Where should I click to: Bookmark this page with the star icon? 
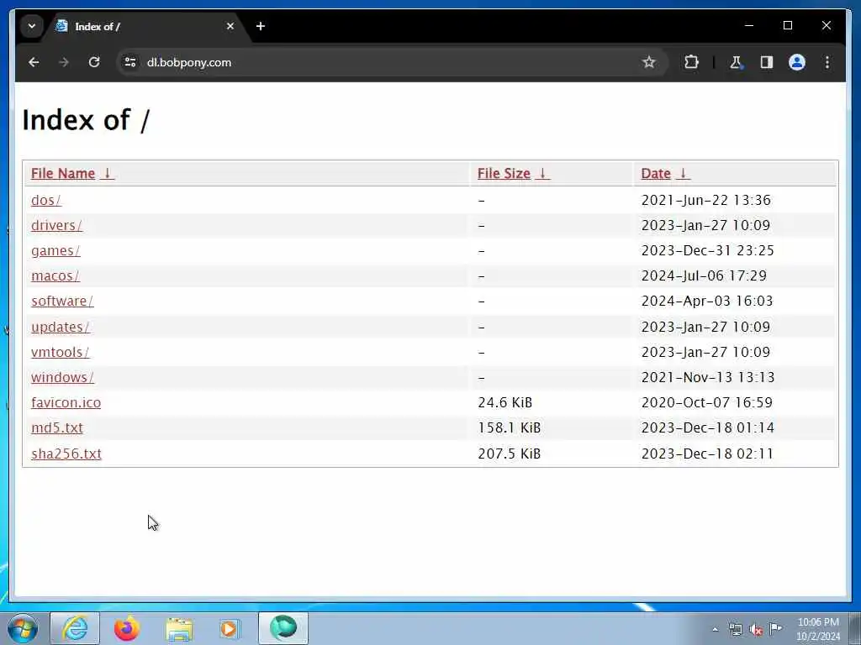(649, 62)
